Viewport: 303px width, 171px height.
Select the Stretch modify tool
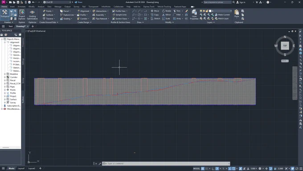pyautogui.click(x=156, y=19)
